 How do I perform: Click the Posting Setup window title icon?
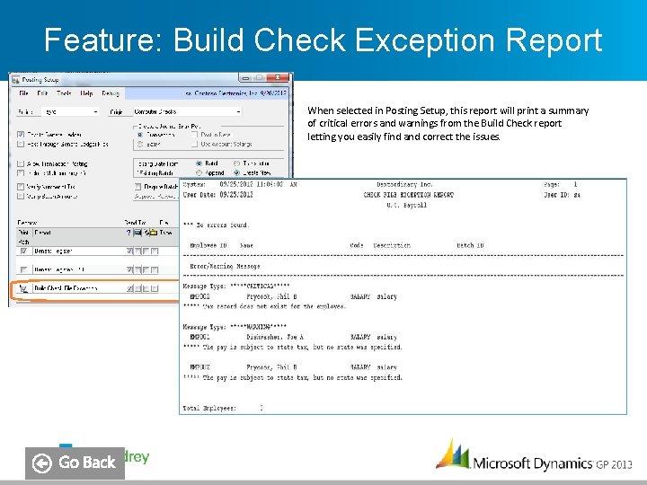coord(15,80)
